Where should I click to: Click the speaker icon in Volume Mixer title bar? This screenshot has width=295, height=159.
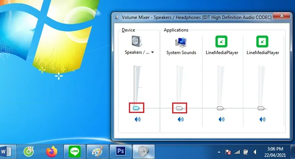117,17
